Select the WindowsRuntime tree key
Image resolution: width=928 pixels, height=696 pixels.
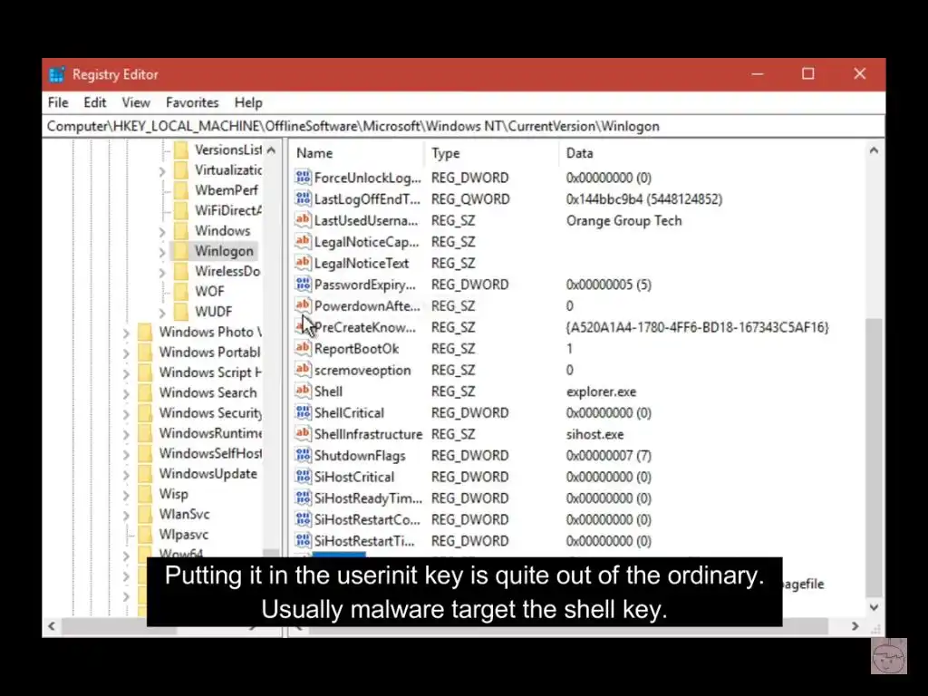(x=210, y=432)
